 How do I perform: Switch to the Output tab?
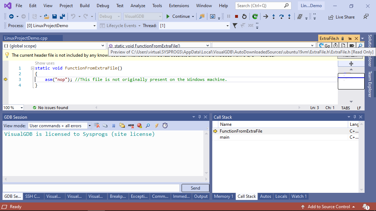point(201,196)
